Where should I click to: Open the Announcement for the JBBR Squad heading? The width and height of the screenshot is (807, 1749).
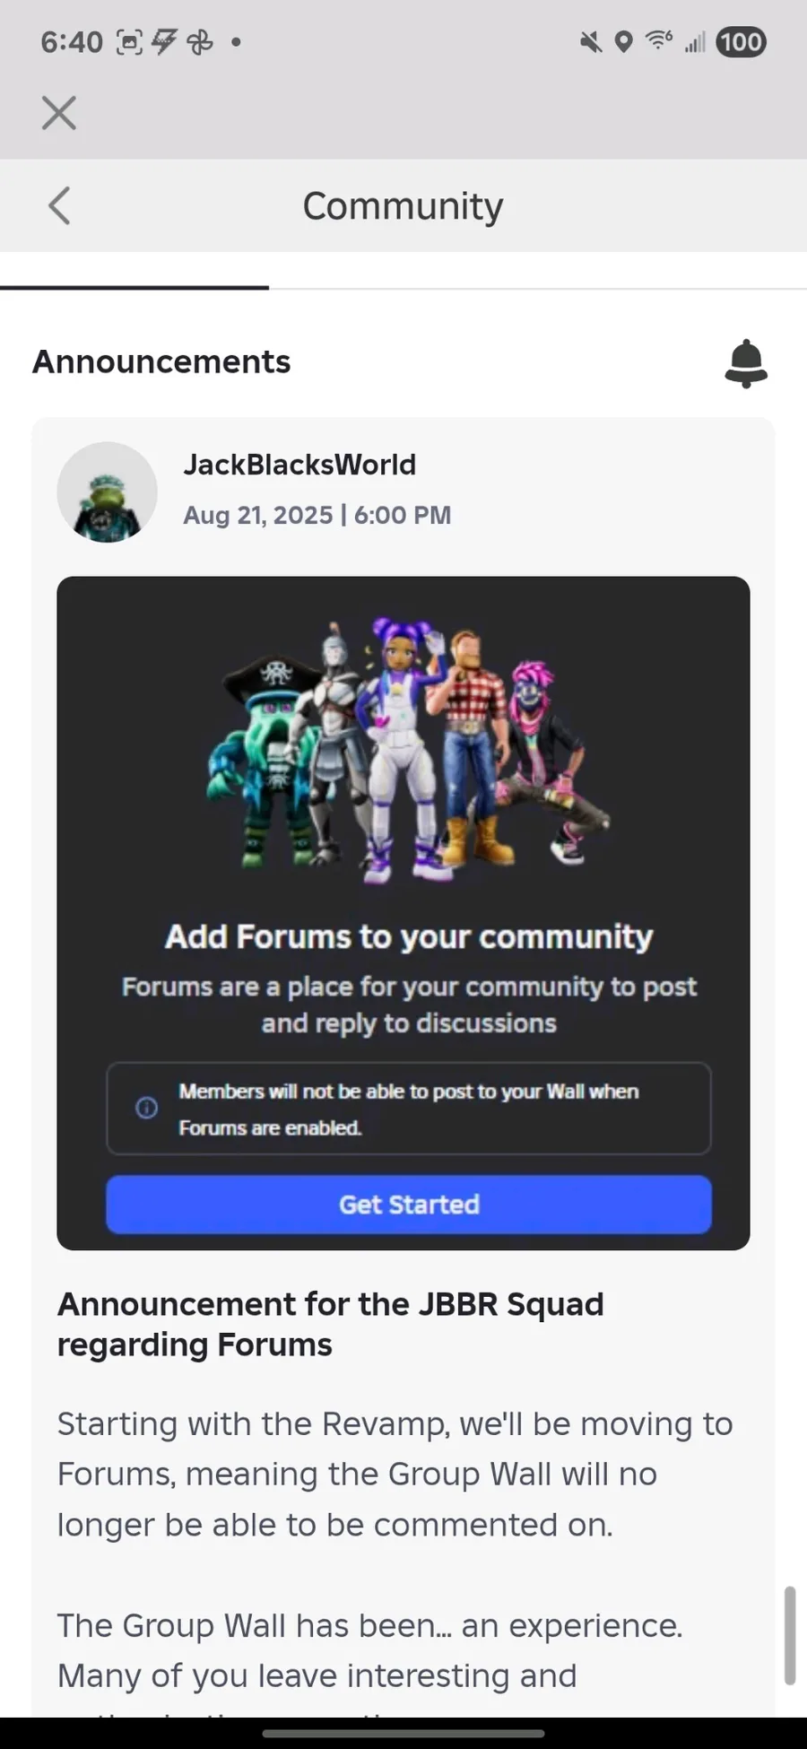(331, 1324)
